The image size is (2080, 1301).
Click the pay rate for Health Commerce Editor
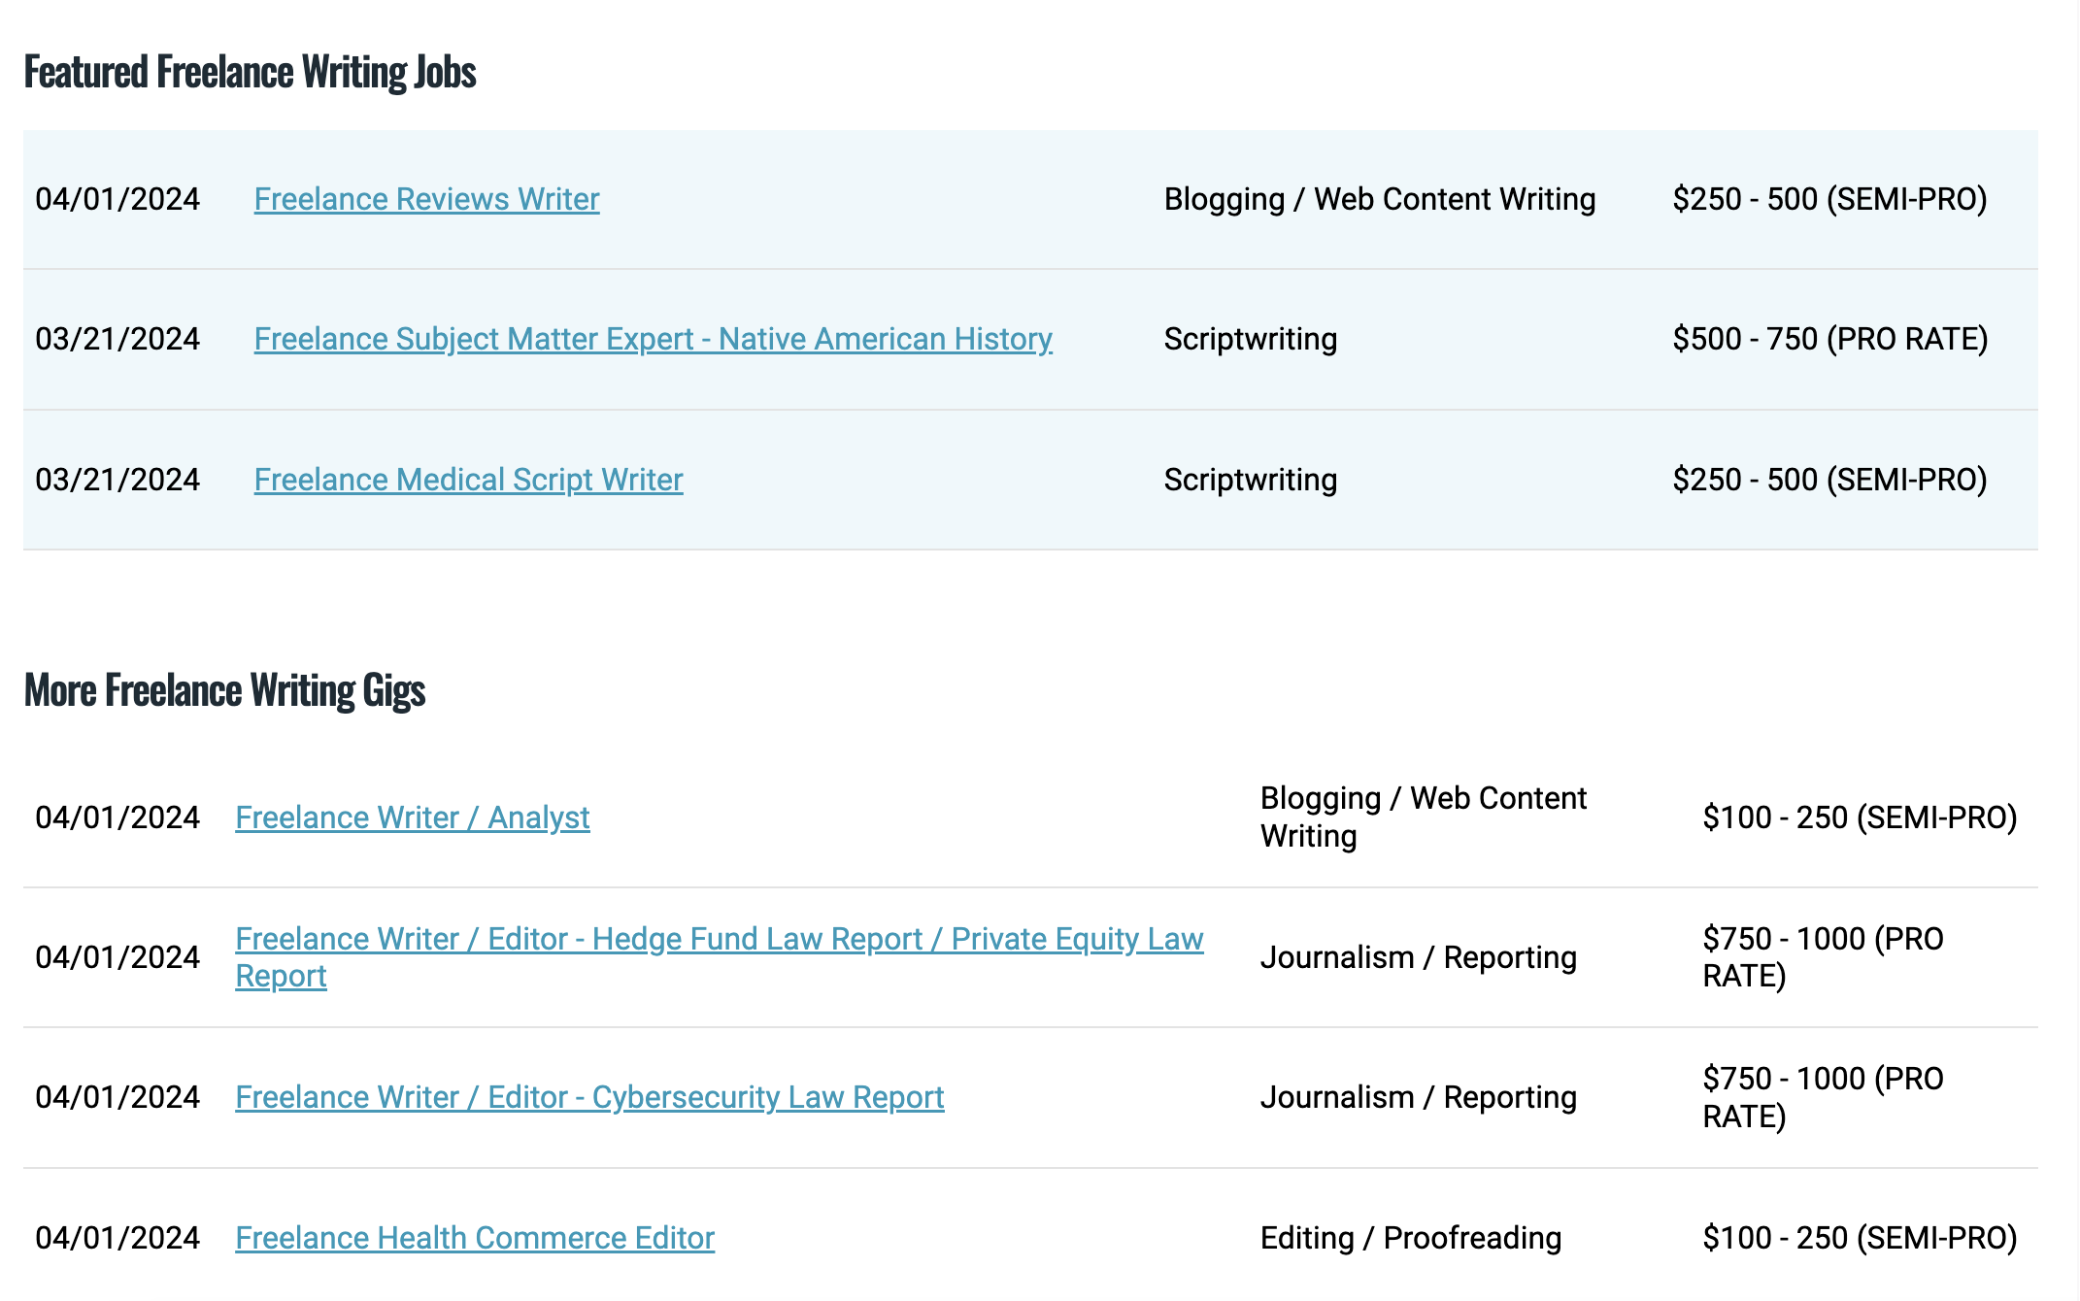[1860, 1238]
